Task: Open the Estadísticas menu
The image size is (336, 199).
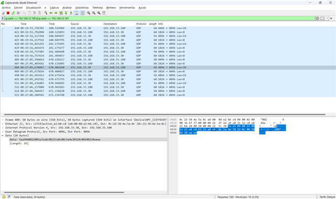Action: click(x=82, y=8)
